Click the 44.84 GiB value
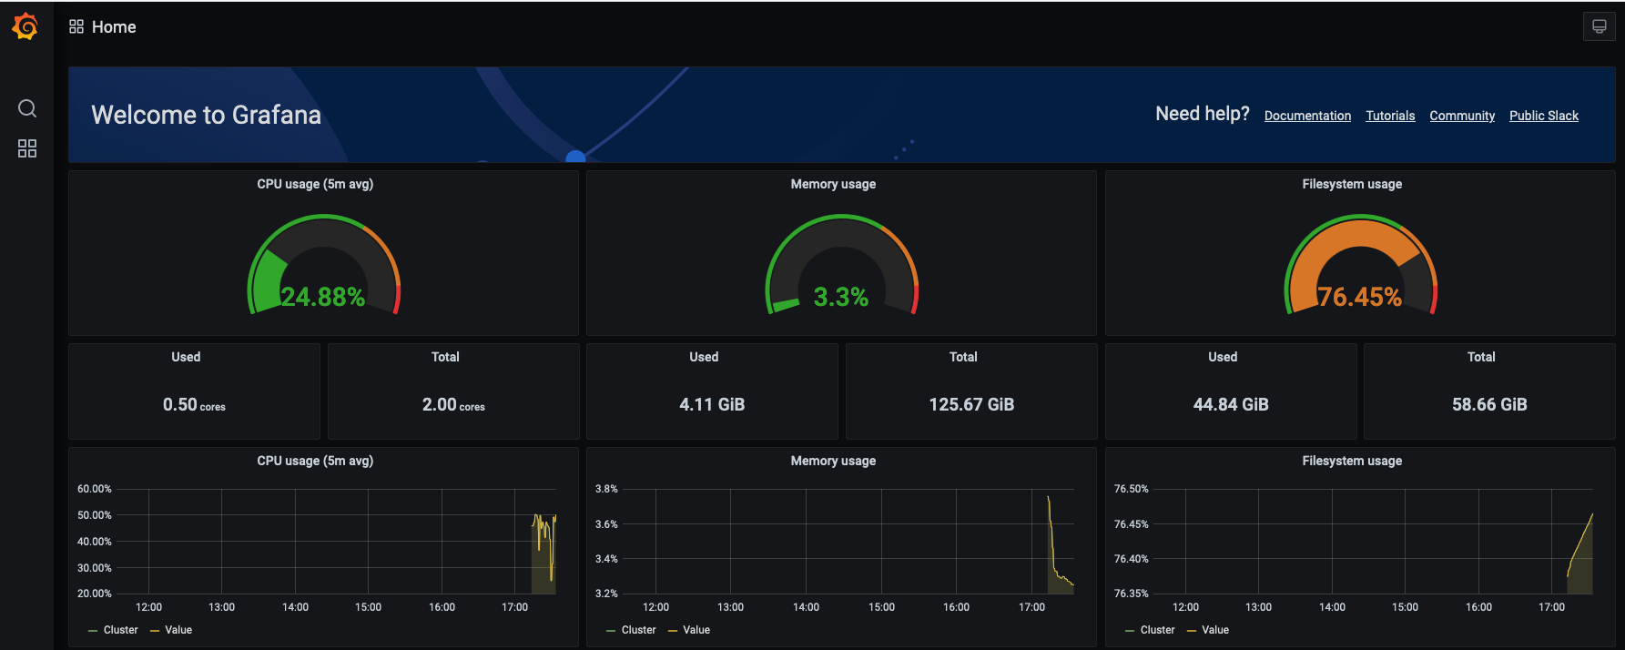The image size is (1625, 650). pos(1231,405)
